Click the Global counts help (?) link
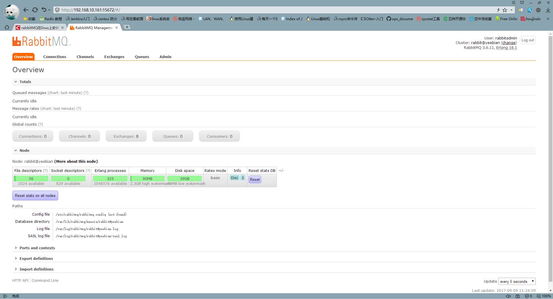This screenshot has height=299, width=553. point(40,124)
